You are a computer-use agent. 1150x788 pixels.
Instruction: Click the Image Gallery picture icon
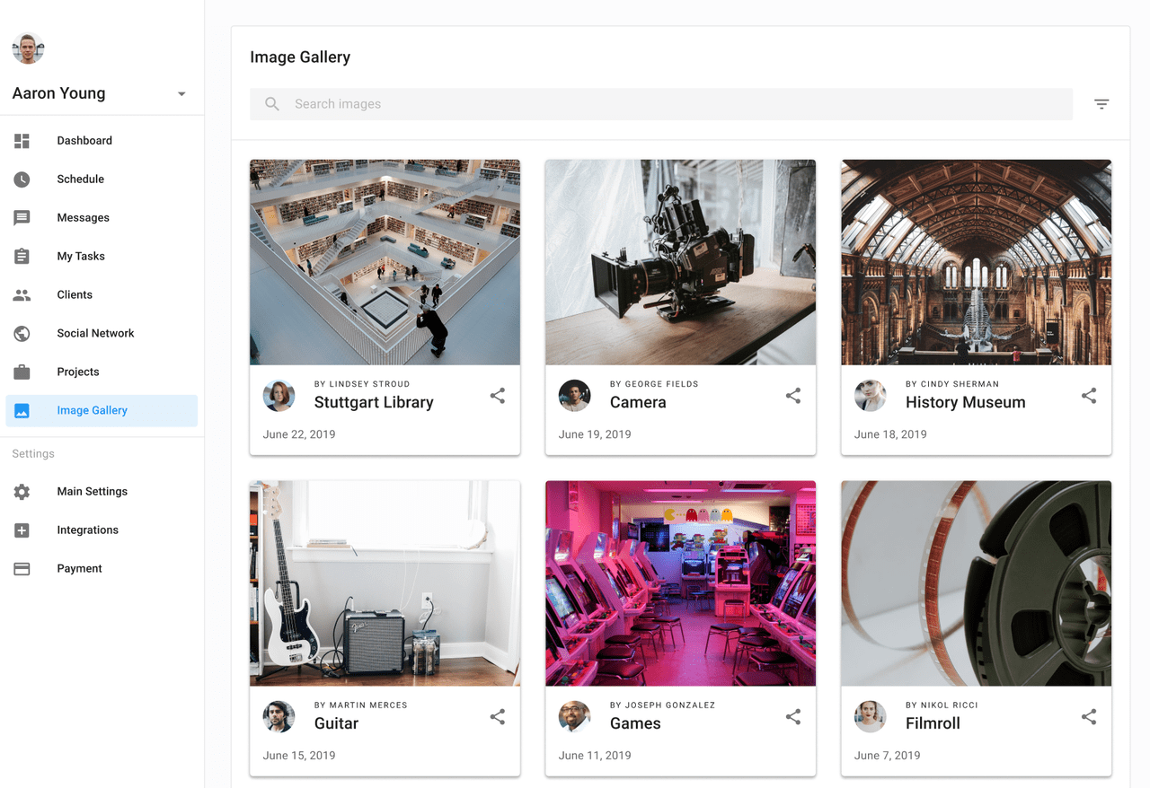tap(22, 410)
